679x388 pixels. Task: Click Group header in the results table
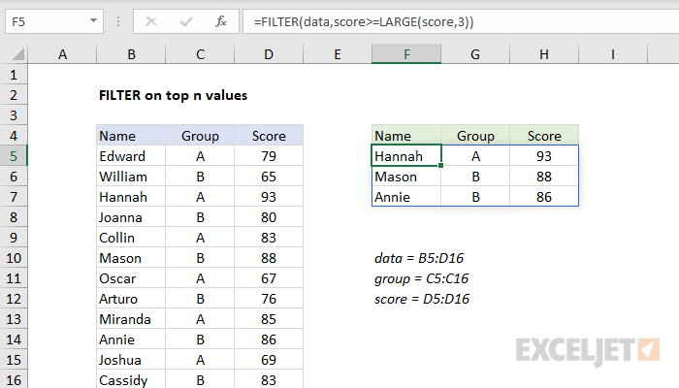475,136
